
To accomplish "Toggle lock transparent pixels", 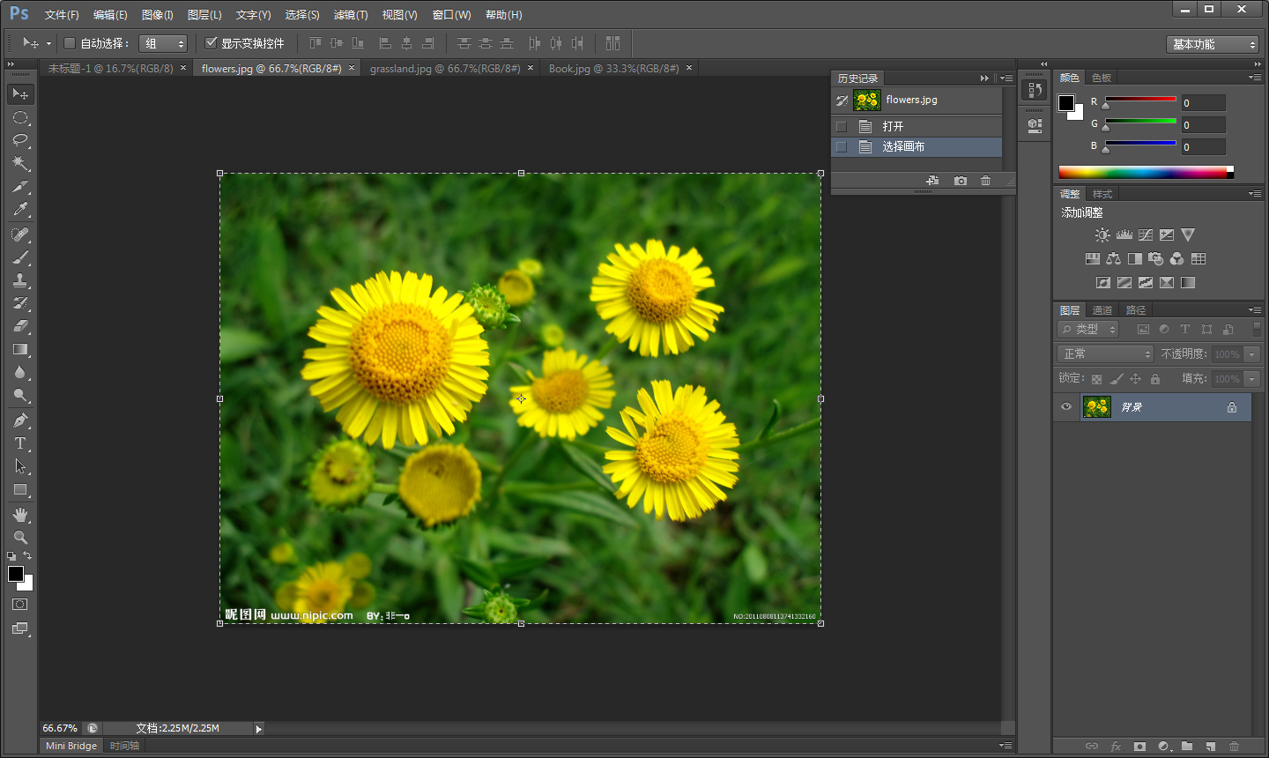I will [1096, 379].
